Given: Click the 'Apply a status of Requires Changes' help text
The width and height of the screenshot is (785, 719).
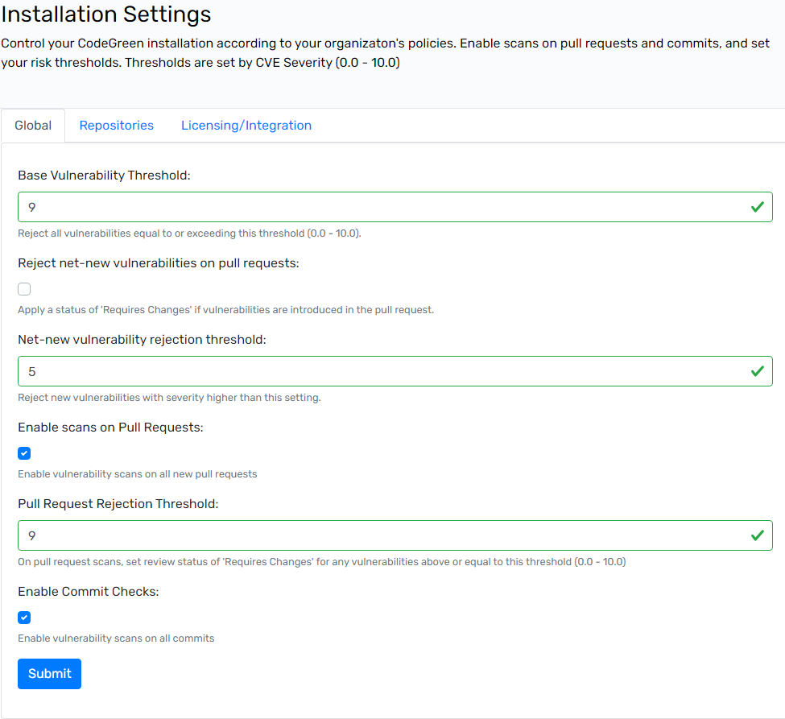Looking at the screenshot, I should tap(225, 310).
